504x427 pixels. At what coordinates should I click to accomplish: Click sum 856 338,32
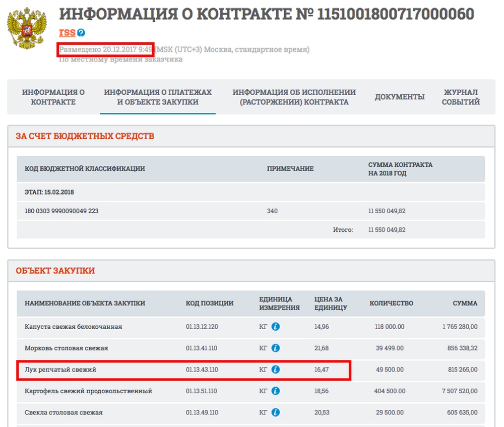(x=463, y=348)
